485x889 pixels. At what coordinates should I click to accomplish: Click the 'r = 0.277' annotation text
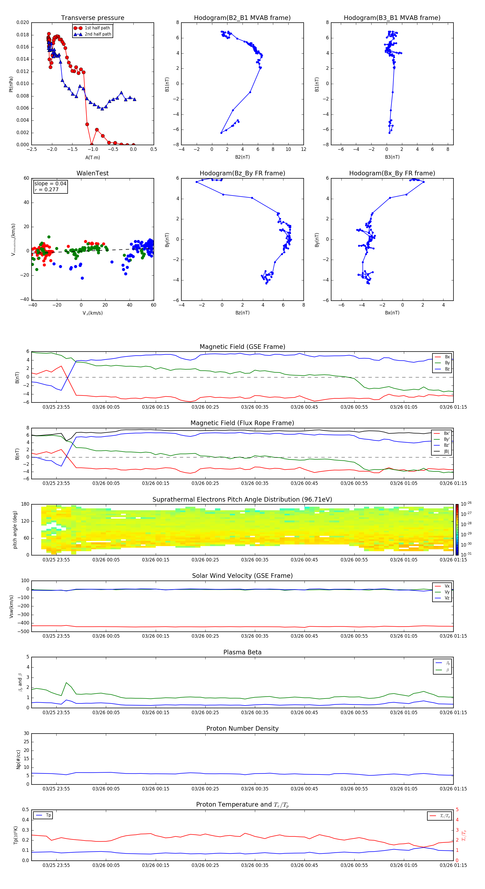47,189
